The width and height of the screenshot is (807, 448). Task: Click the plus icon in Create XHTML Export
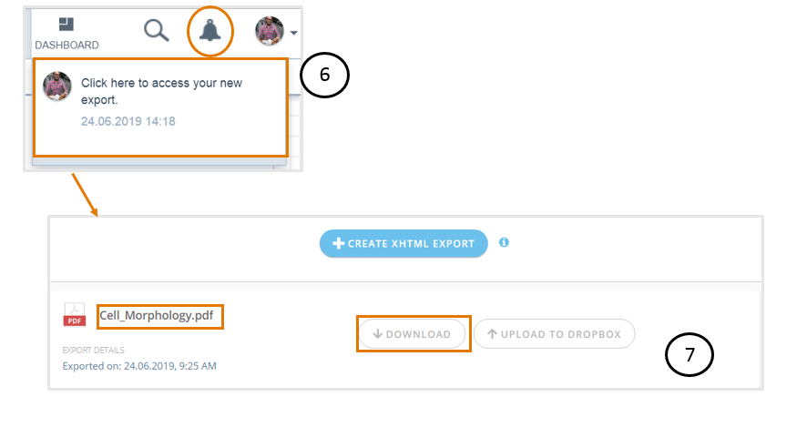click(x=338, y=243)
